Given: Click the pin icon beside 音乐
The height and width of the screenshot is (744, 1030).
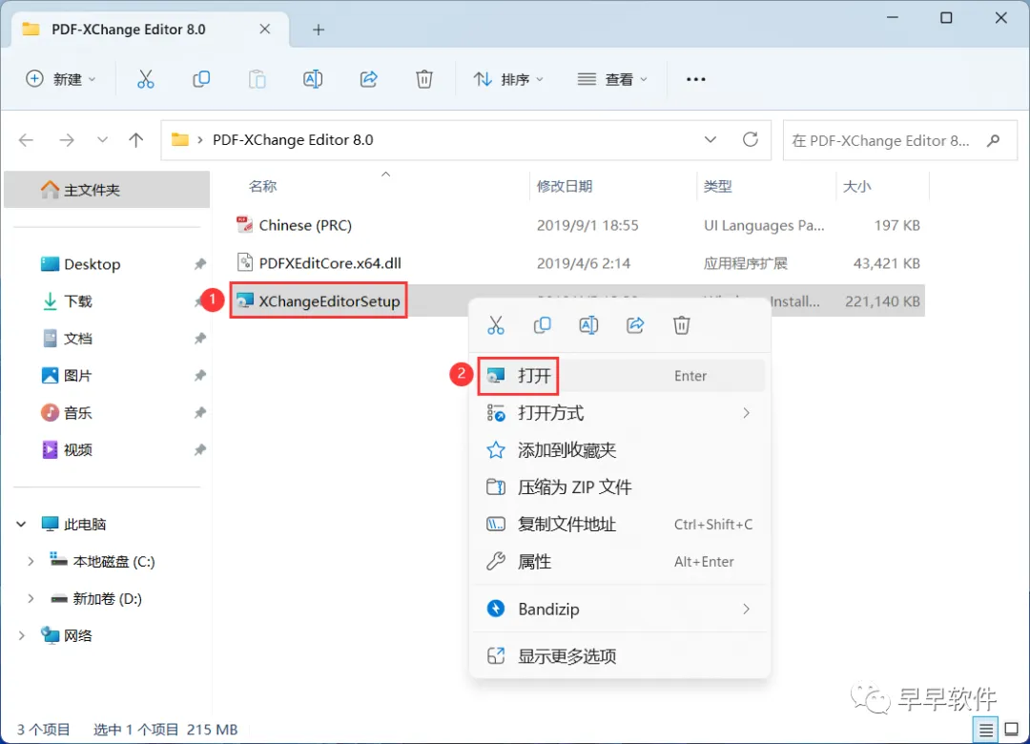Looking at the screenshot, I should pos(199,413).
